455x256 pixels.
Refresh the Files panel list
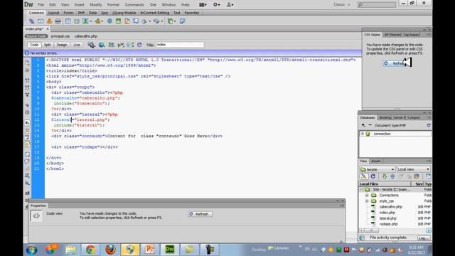[373, 176]
